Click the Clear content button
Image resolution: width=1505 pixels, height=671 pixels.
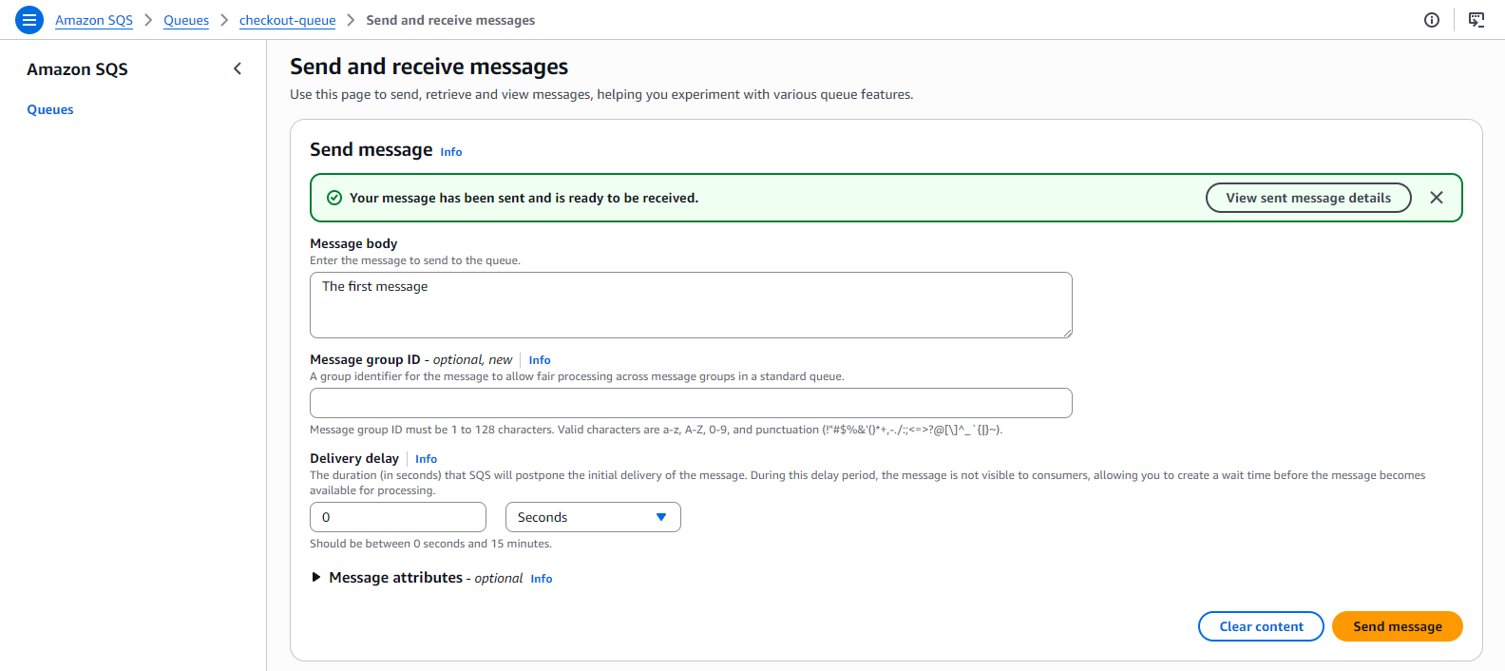point(1261,626)
